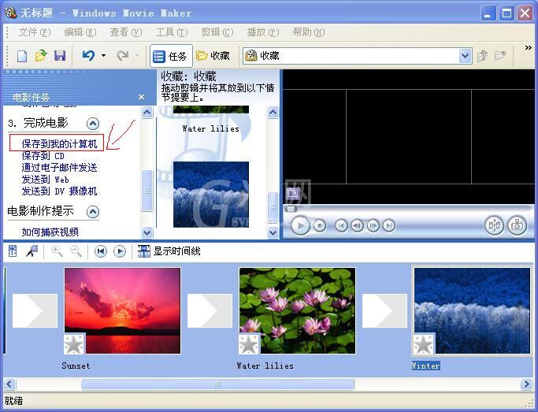Click the new collection folder icon

point(500,56)
